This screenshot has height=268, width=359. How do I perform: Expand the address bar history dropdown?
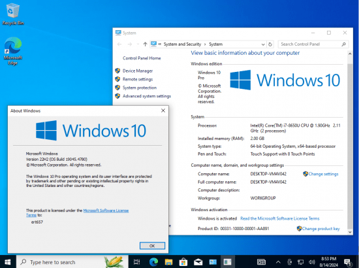(263, 44)
